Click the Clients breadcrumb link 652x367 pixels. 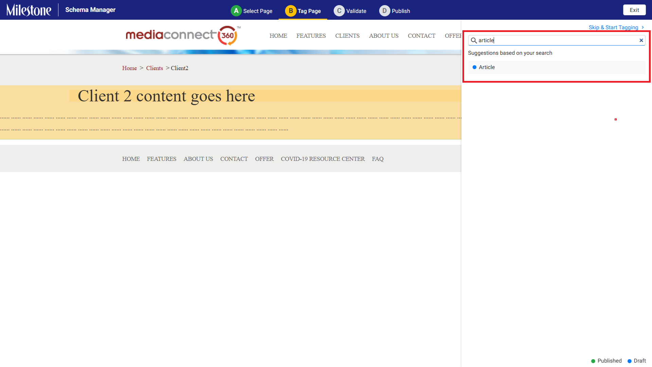155,68
